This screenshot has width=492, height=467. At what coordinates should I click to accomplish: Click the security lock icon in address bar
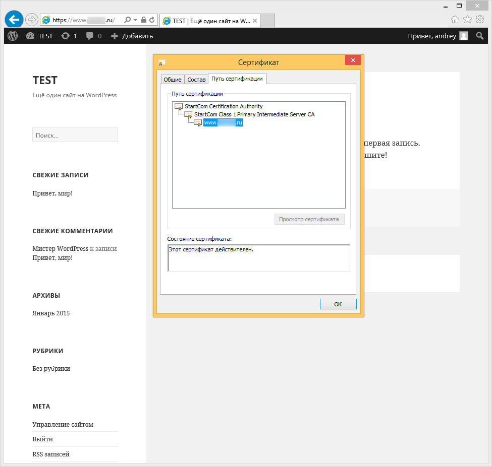pyautogui.click(x=144, y=20)
